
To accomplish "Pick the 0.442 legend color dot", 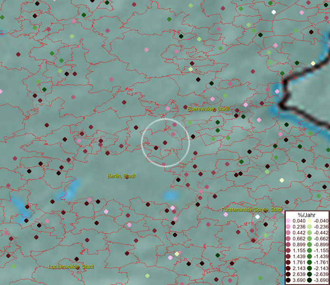I will pyautogui.click(x=288, y=233).
